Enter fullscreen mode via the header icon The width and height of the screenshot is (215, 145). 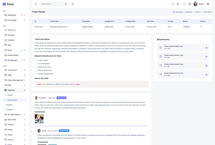(184, 4)
